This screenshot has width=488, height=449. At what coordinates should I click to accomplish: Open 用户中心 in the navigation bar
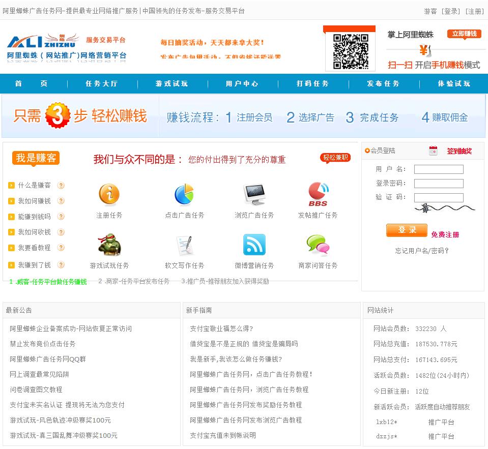tap(242, 83)
